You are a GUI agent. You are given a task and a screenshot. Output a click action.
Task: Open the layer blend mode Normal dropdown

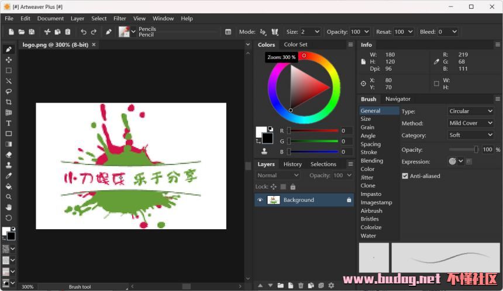coord(278,175)
